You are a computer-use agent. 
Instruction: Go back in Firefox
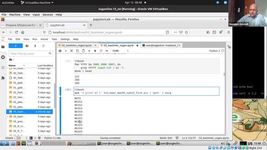click(4, 32)
